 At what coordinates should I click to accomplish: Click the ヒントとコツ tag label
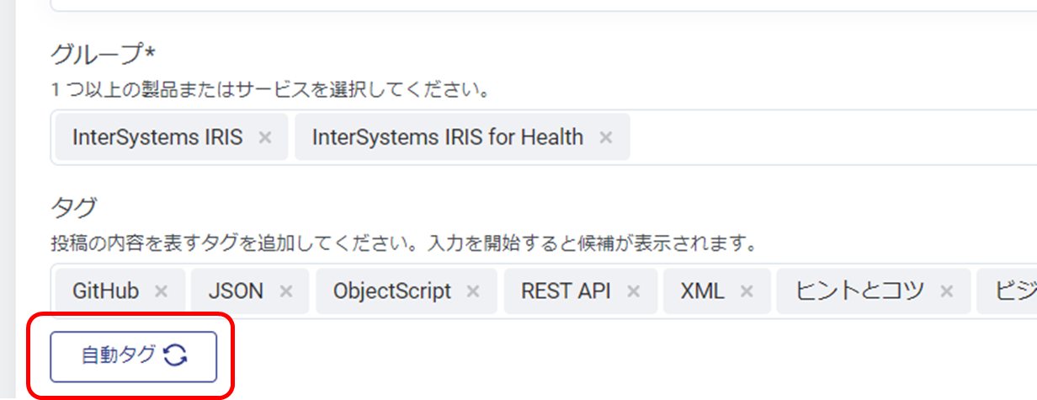coord(859,291)
